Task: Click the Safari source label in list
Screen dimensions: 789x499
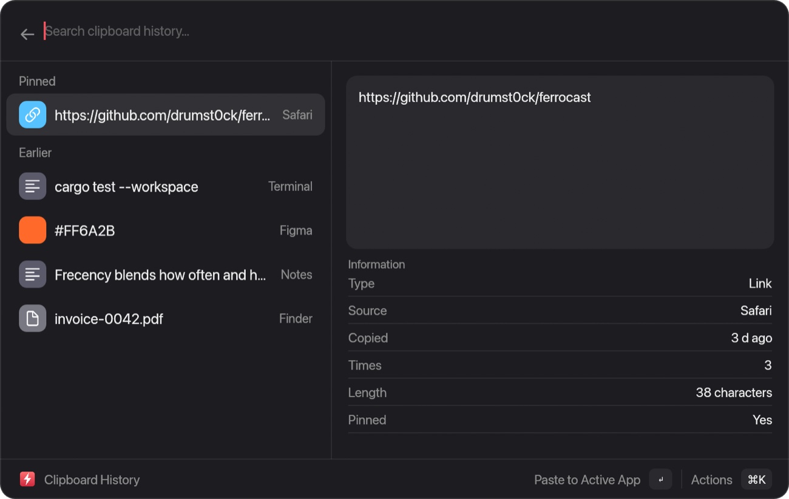Action: tap(297, 115)
